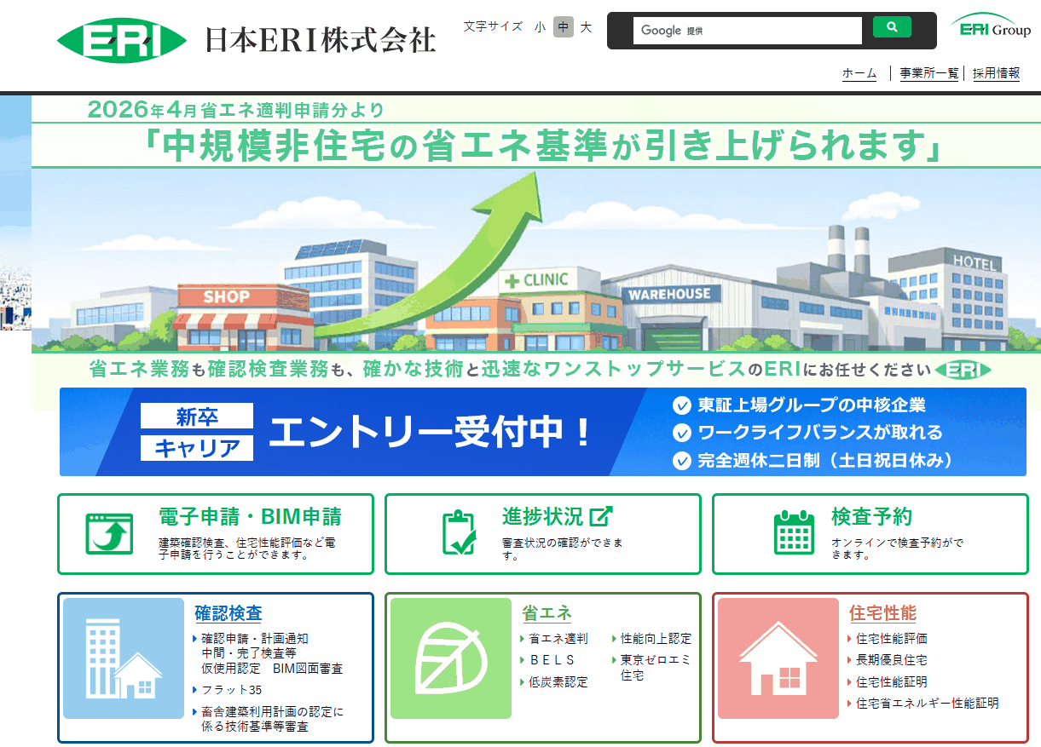Open the 住宅性能証明 link

pos(892,682)
